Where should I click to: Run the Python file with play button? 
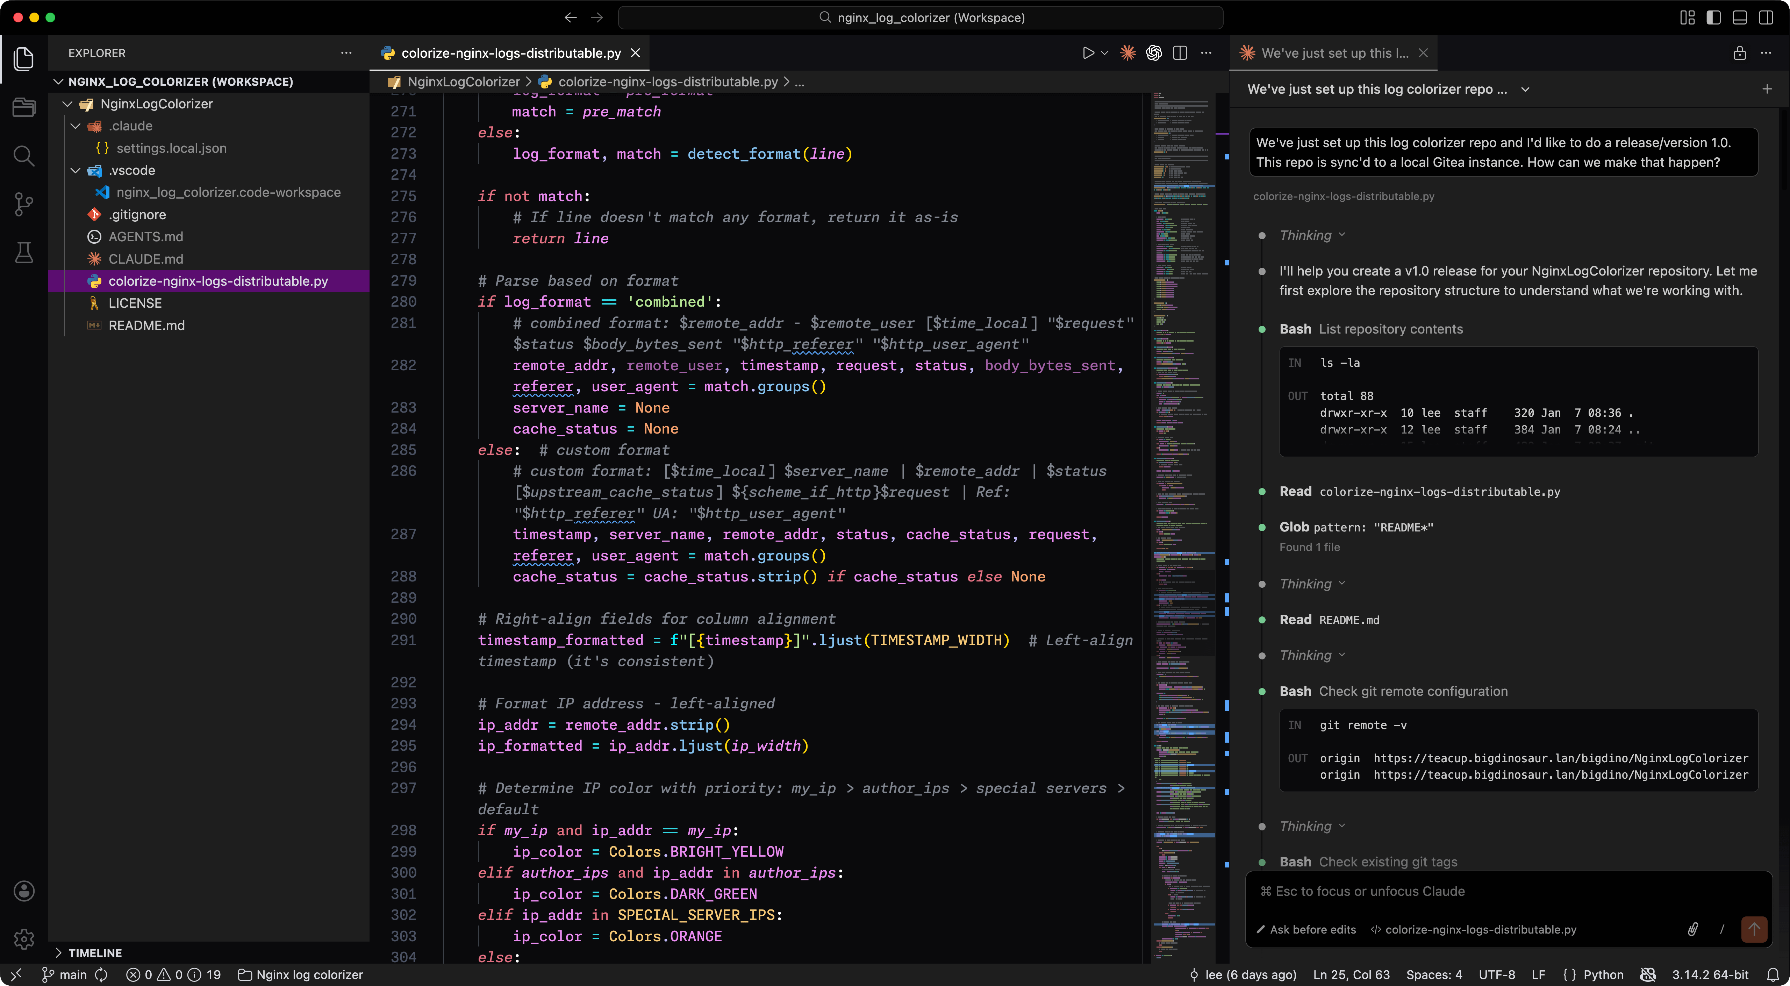1088,53
